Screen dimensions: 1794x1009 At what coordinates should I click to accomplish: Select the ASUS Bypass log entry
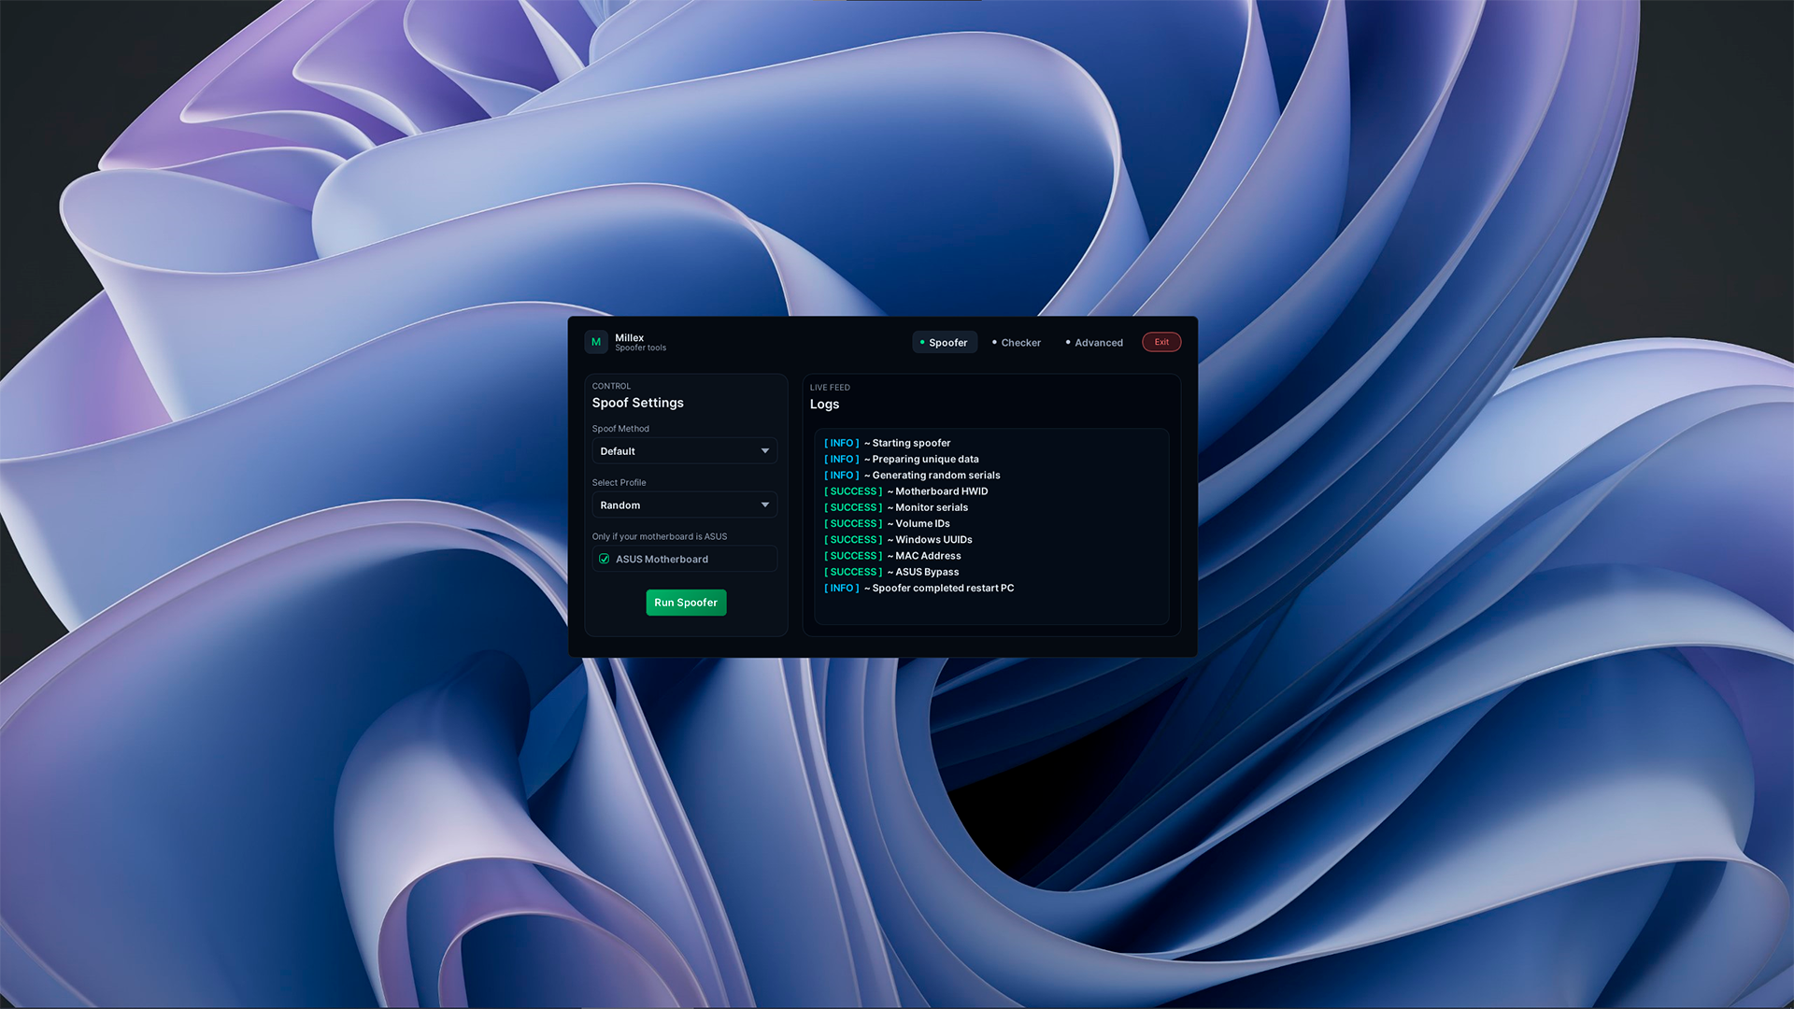[x=926, y=572]
